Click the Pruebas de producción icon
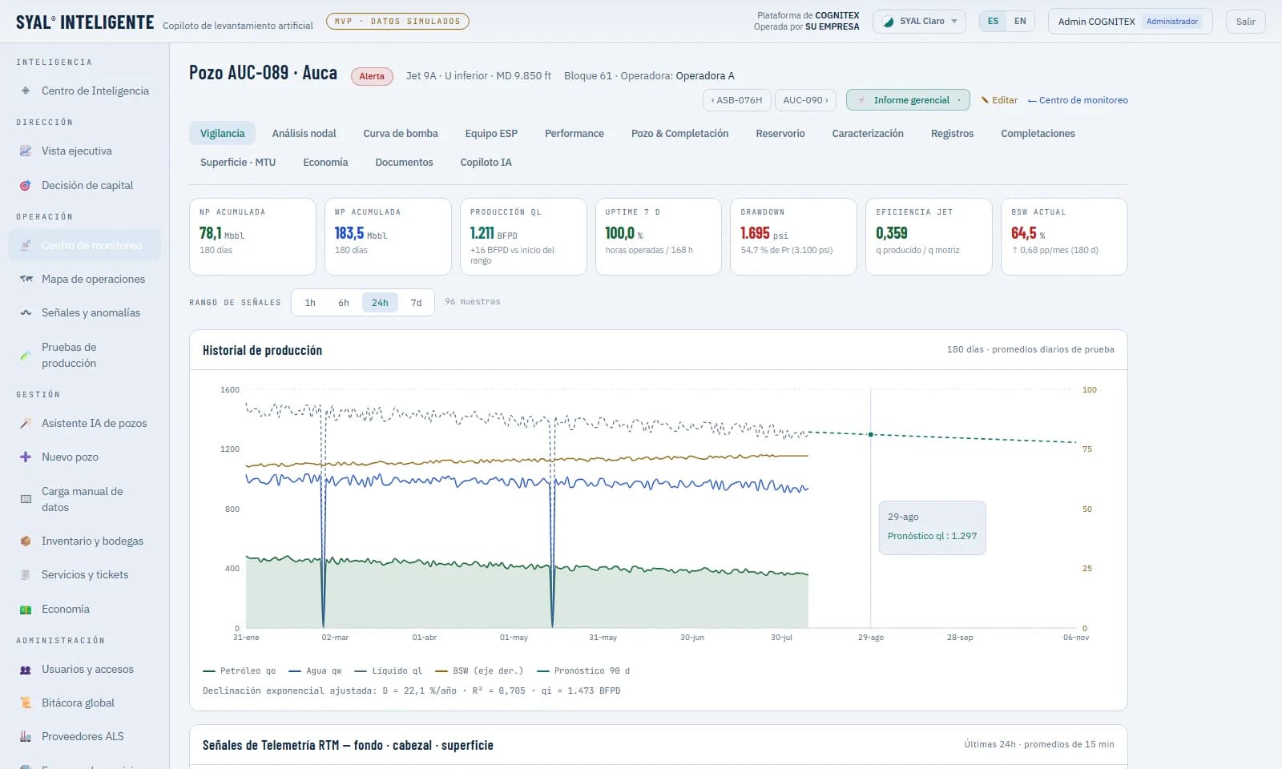This screenshot has width=1282, height=769. (26, 355)
